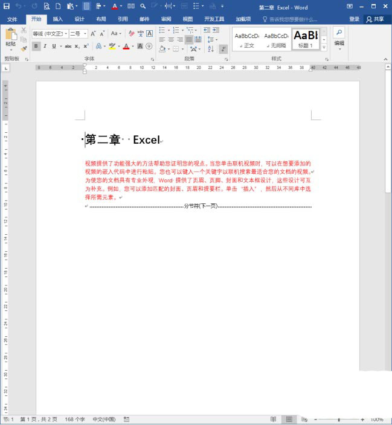Toggle Italic formatting
This screenshot has width=392, height=425.
click(45, 46)
